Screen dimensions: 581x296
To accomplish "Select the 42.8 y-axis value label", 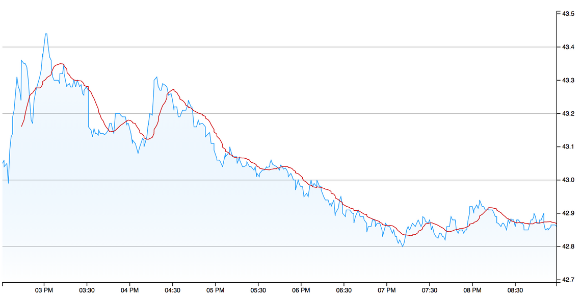I will (x=568, y=246).
